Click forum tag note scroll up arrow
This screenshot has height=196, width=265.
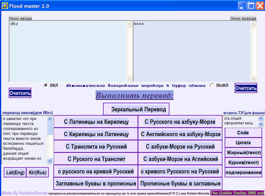261,118
